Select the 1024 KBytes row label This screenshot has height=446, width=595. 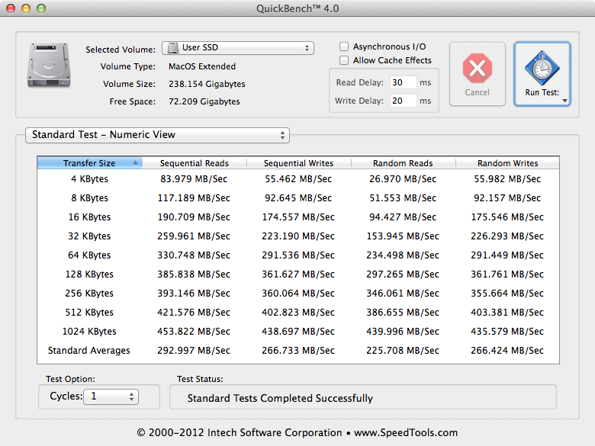click(x=89, y=331)
